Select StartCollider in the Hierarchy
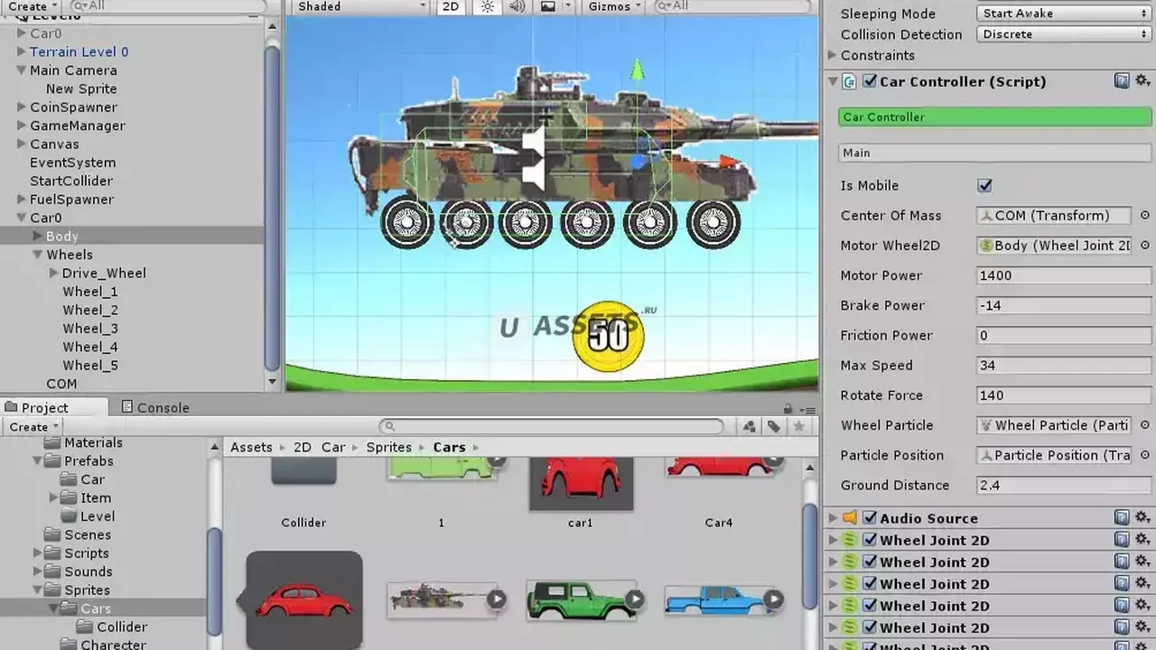 (x=71, y=181)
